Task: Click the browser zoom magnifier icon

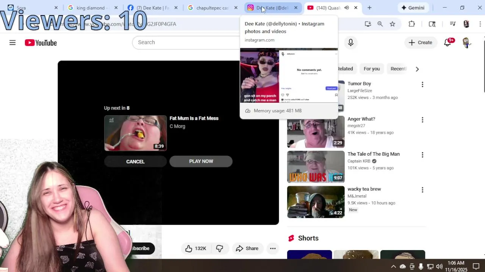Action: click(380, 24)
